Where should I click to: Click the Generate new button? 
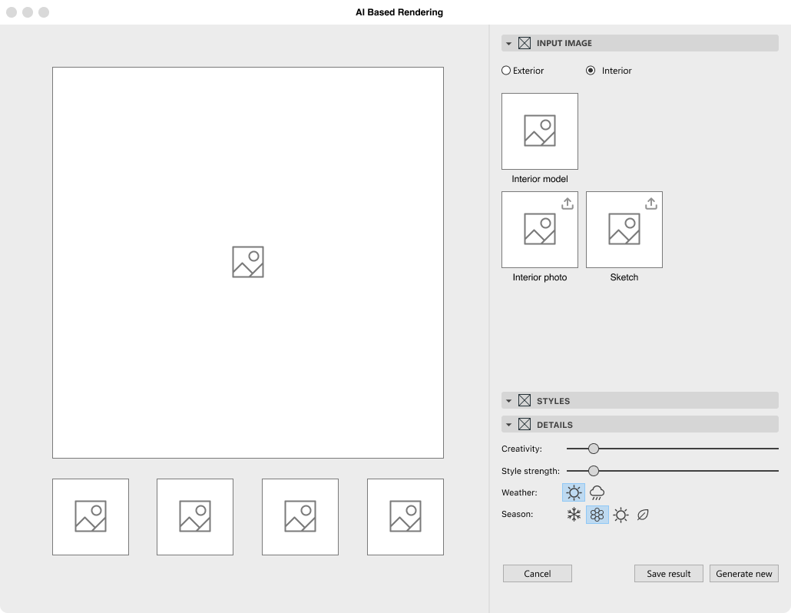tap(744, 574)
